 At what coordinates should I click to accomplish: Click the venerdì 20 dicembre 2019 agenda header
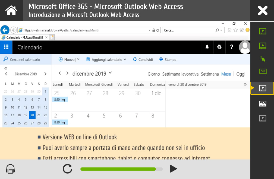[x=187, y=84]
